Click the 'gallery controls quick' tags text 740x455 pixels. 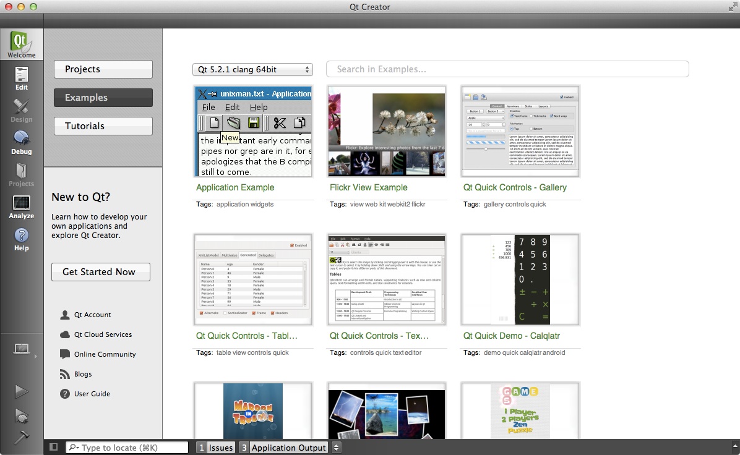pos(514,205)
